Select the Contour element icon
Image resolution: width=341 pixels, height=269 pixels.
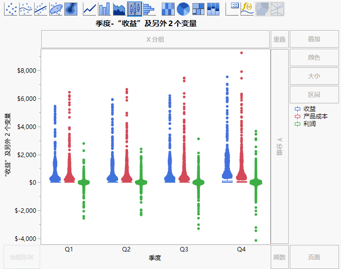[71, 8]
